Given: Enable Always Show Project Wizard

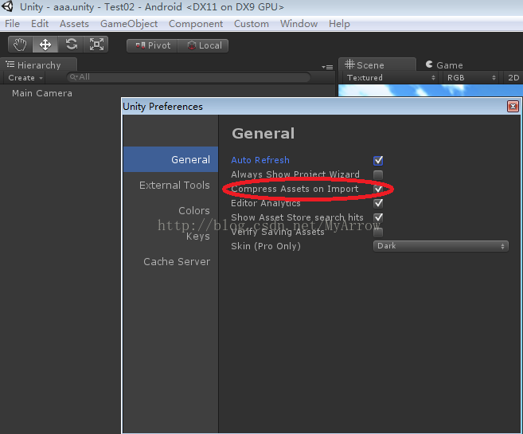Looking at the screenshot, I should pos(378,175).
